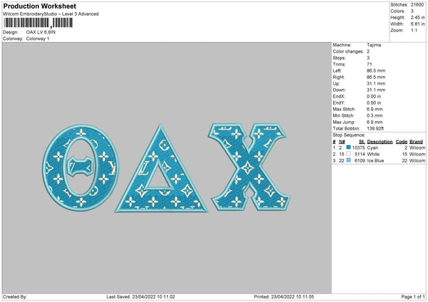
Task: Click the 'Brand' column header
Action: [417, 142]
